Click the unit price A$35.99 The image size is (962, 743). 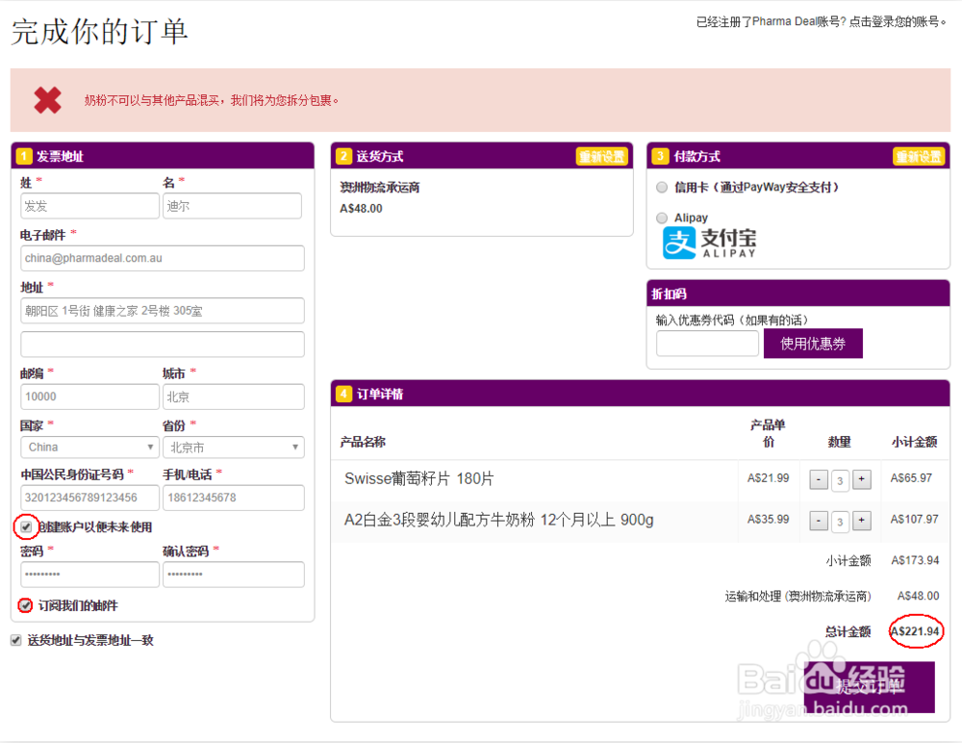[x=768, y=519]
